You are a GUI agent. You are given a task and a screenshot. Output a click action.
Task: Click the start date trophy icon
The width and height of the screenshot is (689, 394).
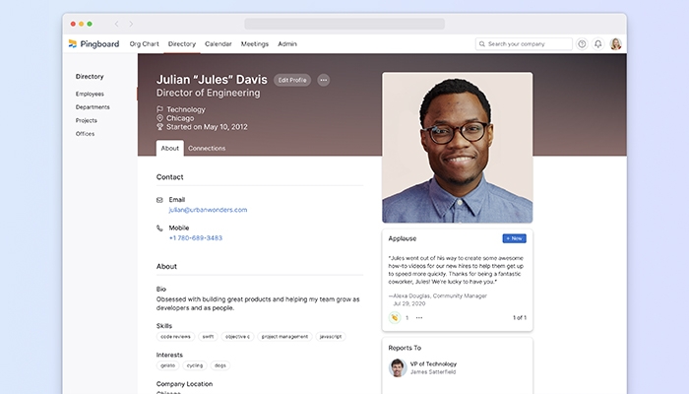159,127
